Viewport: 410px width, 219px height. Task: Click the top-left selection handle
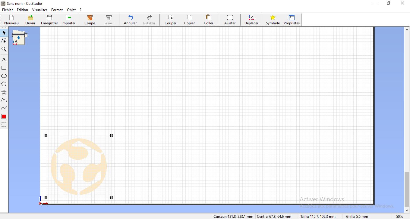(x=46, y=136)
